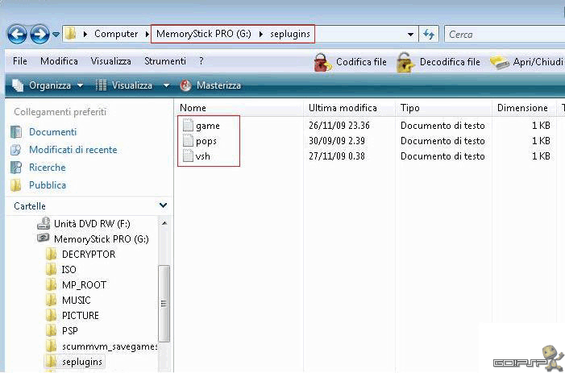Open the Pubblica favorite link
The width and height of the screenshot is (565, 373).
pos(48,185)
